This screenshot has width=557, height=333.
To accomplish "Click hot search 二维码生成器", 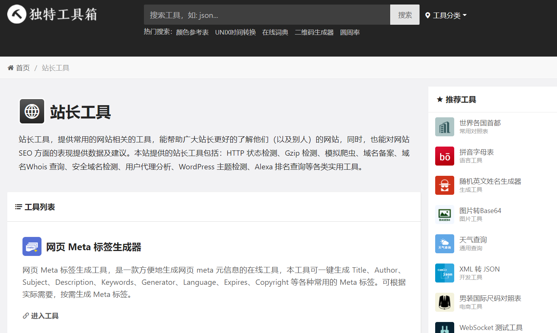I will coord(314,32).
